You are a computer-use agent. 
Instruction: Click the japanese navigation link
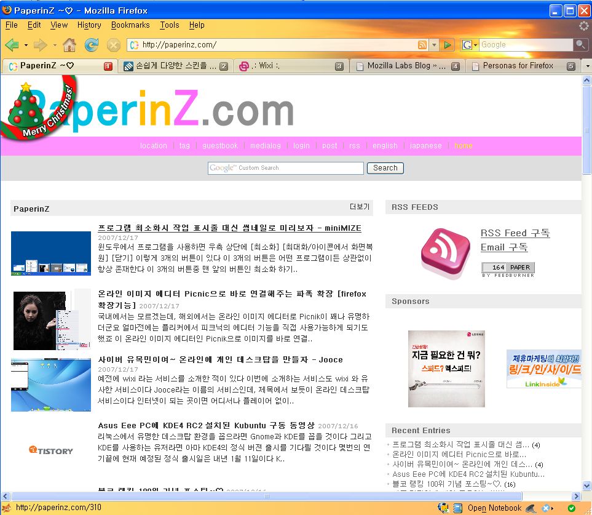(425, 146)
